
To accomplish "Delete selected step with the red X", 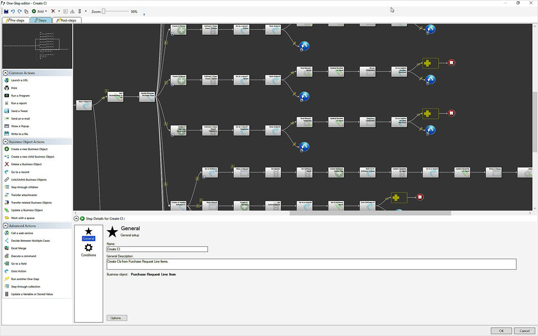I will pyautogui.click(x=53, y=11).
